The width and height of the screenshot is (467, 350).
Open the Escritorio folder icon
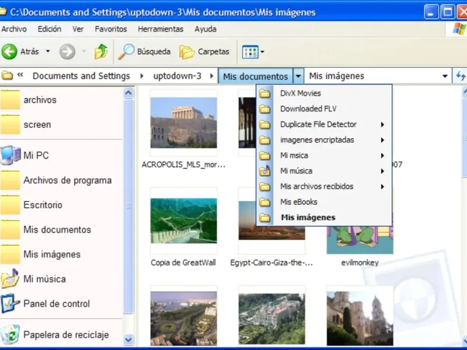click(x=10, y=205)
